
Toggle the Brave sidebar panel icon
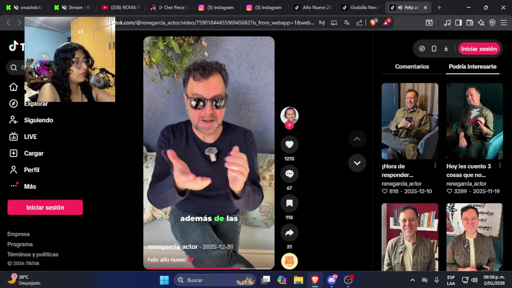(x=458, y=23)
